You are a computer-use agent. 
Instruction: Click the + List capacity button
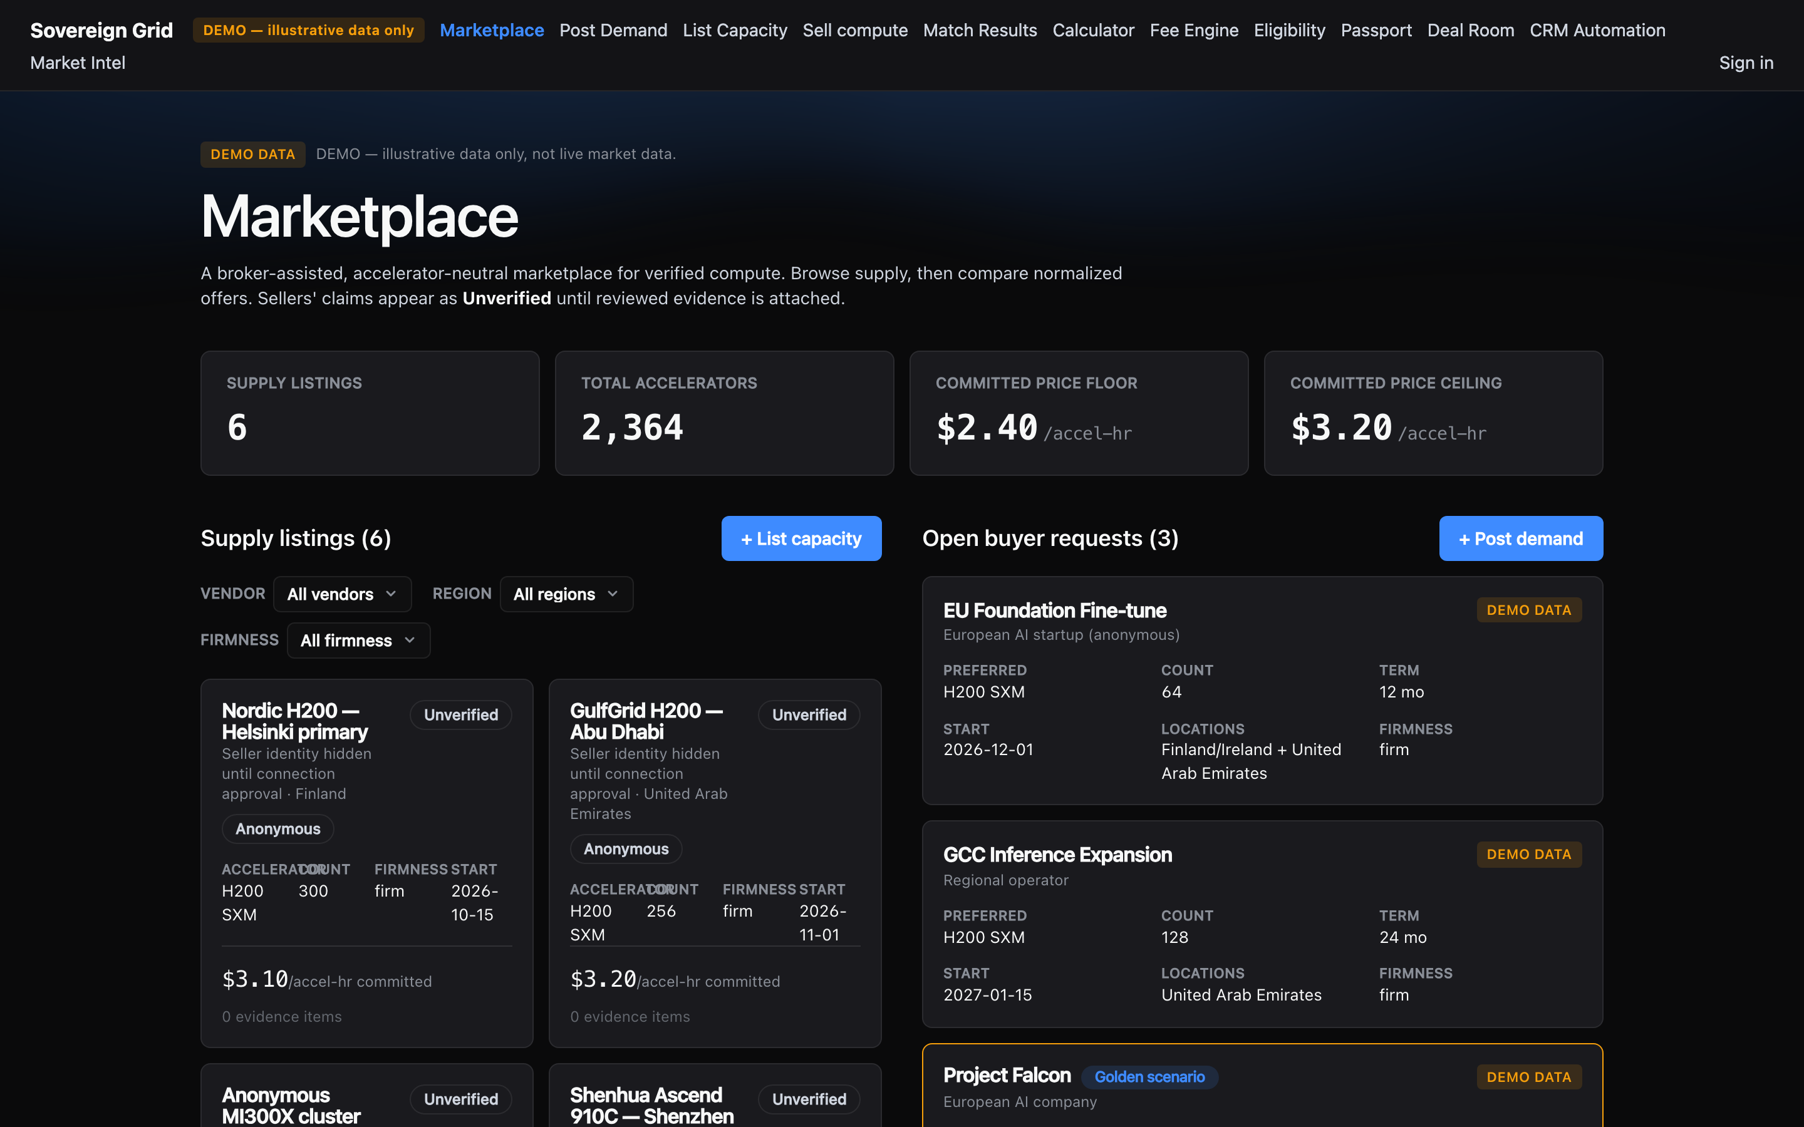[801, 538]
